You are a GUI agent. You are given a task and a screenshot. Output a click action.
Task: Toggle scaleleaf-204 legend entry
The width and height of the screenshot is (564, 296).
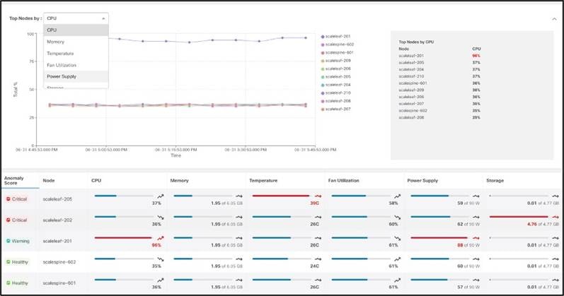click(x=335, y=85)
